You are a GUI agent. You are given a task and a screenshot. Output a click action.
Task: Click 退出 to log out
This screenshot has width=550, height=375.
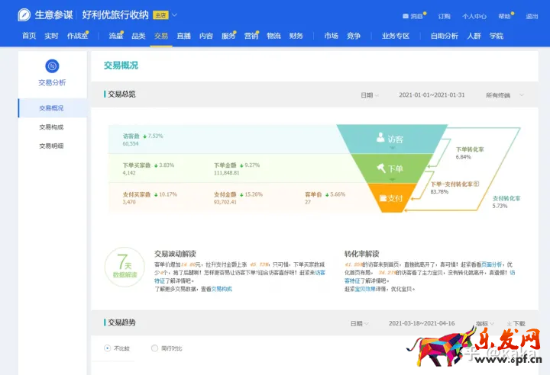point(532,16)
